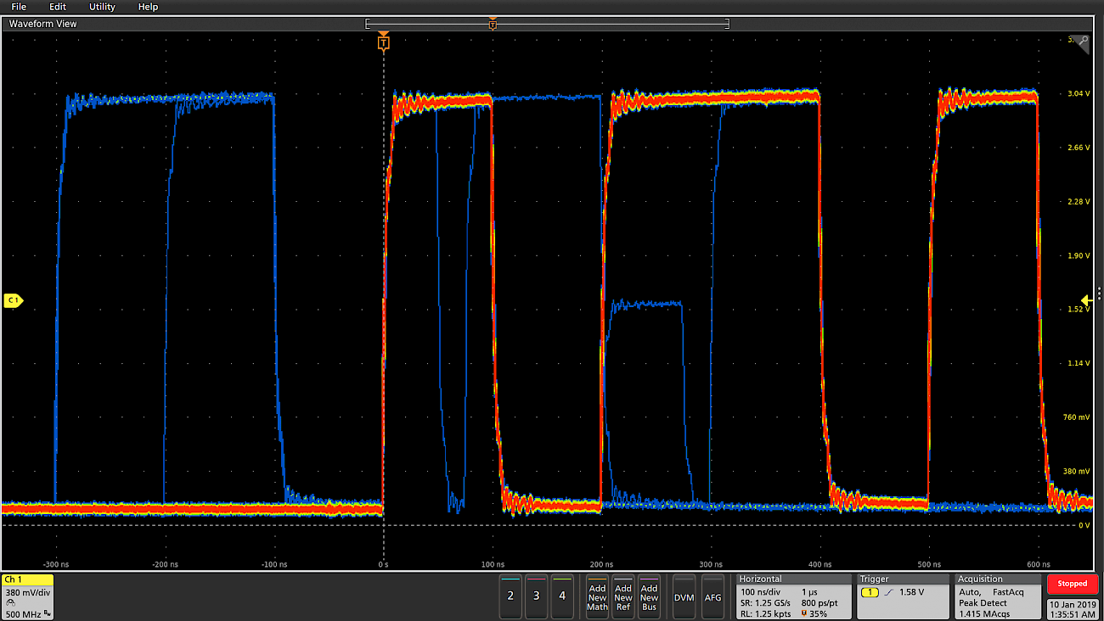Image resolution: width=1104 pixels, height=621 pixels.
Task: Open the Edit menu
Action: coord(58,7)
